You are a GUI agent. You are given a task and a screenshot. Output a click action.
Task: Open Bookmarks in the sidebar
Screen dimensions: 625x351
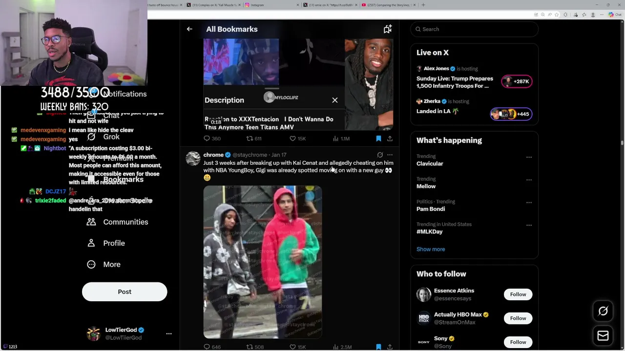click(x=115, y=179)
